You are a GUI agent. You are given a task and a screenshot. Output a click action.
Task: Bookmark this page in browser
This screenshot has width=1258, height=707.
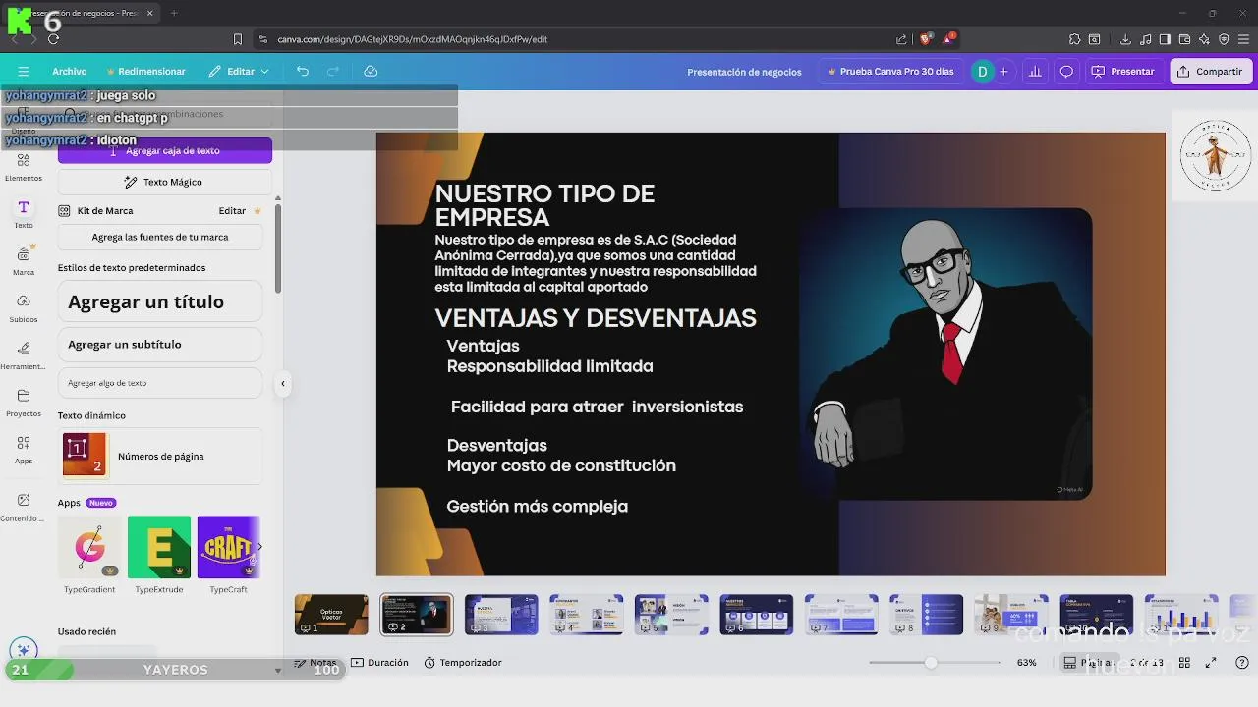(x=238, y=39)
